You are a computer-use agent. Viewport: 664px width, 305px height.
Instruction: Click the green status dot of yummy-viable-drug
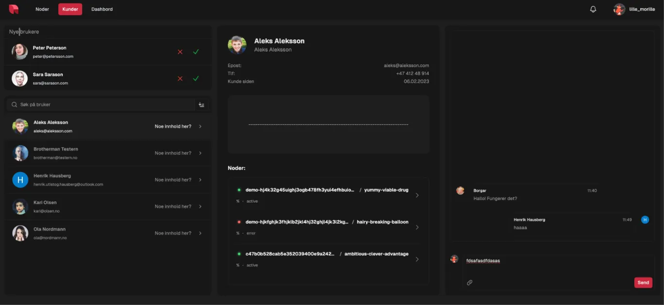239,190
